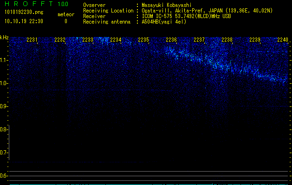Click time marker 2238
292x185 pixels.
pos(227,39)
